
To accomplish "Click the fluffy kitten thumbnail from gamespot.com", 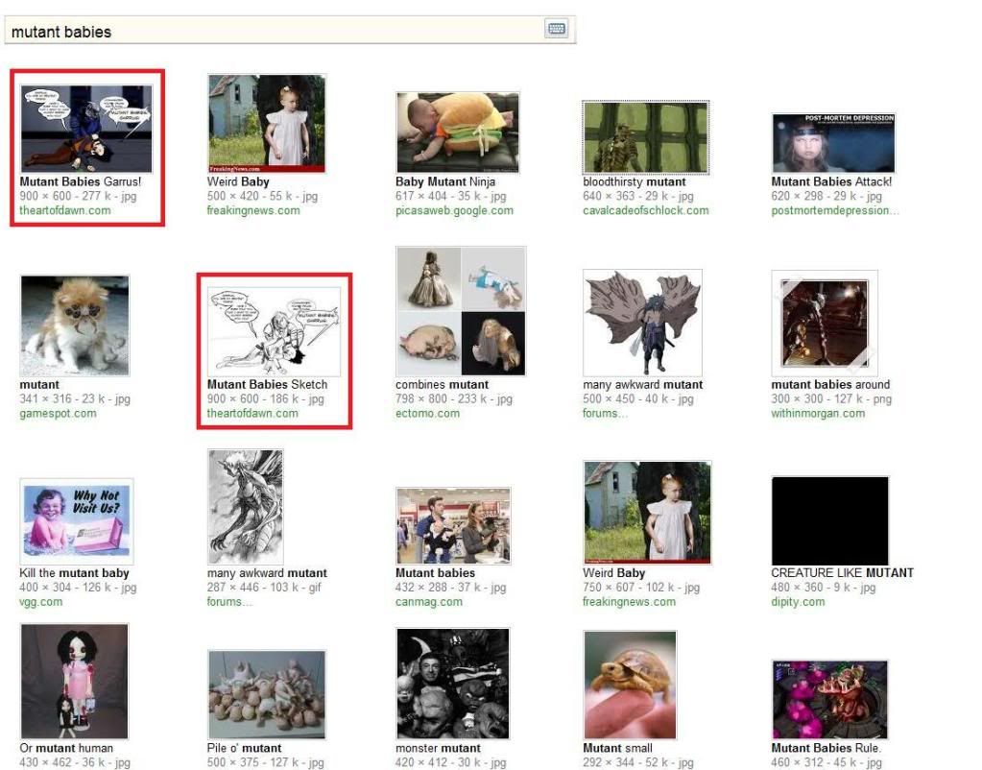I will (75, 325).
